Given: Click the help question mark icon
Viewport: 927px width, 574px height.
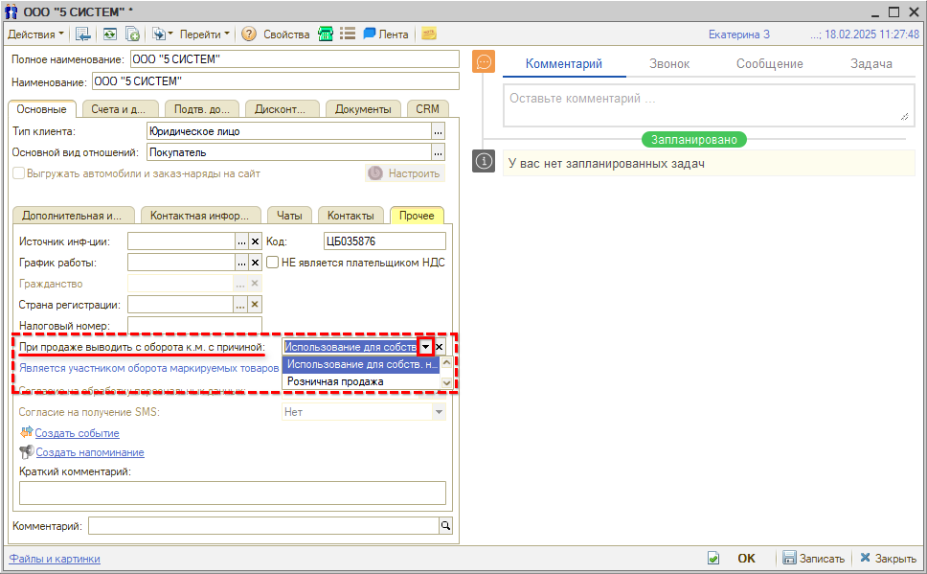Looking at the screenshot, I should (x=248, y=34).
